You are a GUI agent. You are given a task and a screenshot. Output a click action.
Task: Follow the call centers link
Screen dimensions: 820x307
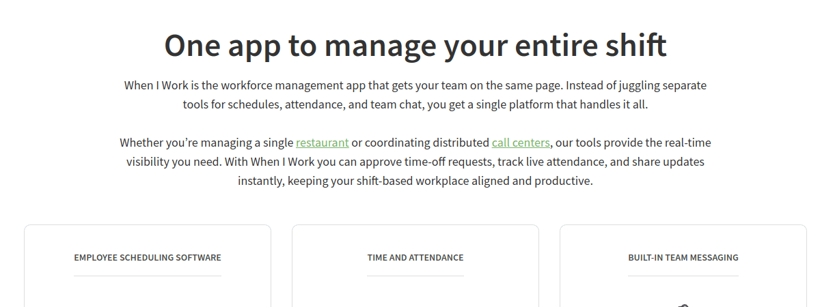coord(521,143)
